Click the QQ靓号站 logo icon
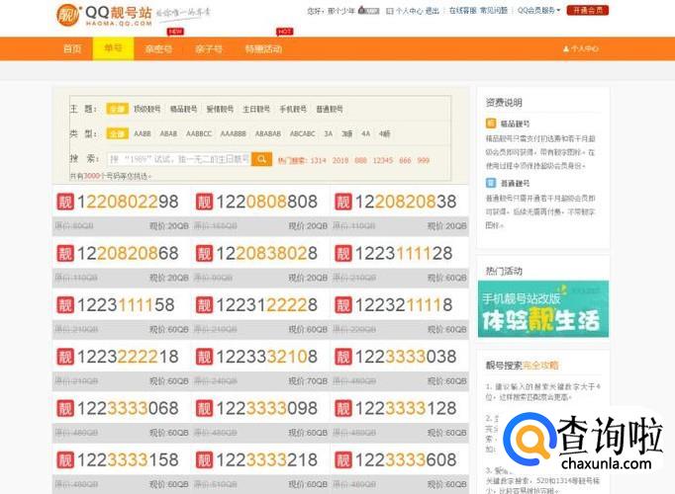Screen dimensions: 675x494 click(67, 15)
